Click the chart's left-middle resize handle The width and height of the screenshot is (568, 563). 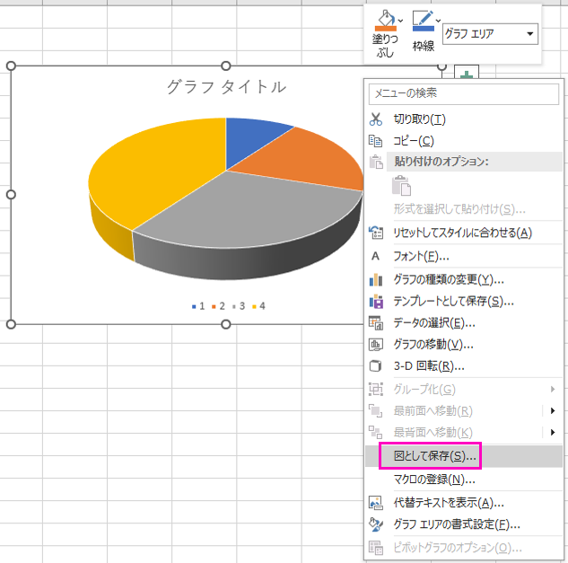click(x=12, y=195)
